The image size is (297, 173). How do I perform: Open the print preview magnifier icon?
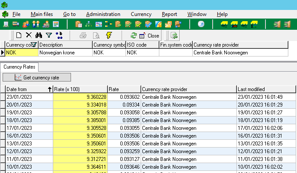[x=96, y=35]
